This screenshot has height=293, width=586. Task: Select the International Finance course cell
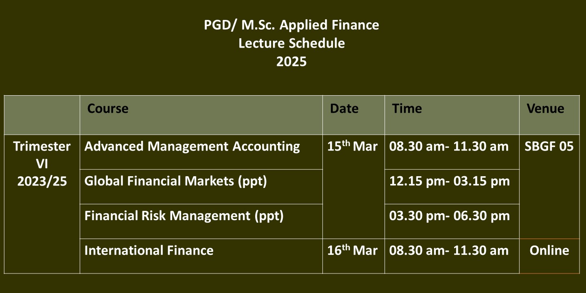201,256
